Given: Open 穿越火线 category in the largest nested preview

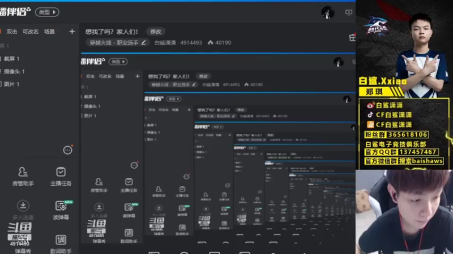Looking at the screenshot, I should click(173, 85).
